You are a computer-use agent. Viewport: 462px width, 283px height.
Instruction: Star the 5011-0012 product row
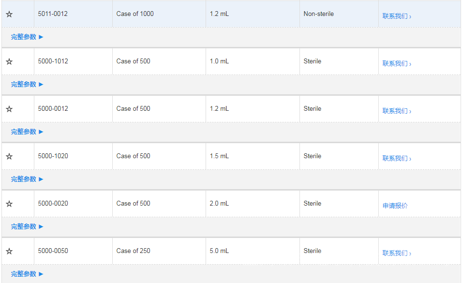tap(9, 15)
